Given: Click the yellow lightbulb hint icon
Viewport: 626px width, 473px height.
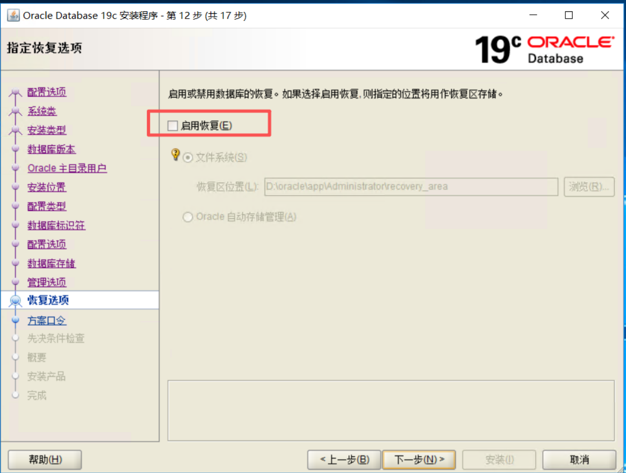Looking at the screenshot, I should 175,154.
